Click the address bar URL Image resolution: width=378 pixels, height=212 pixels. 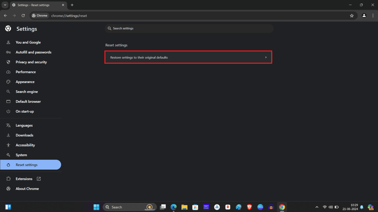(69, 16)
